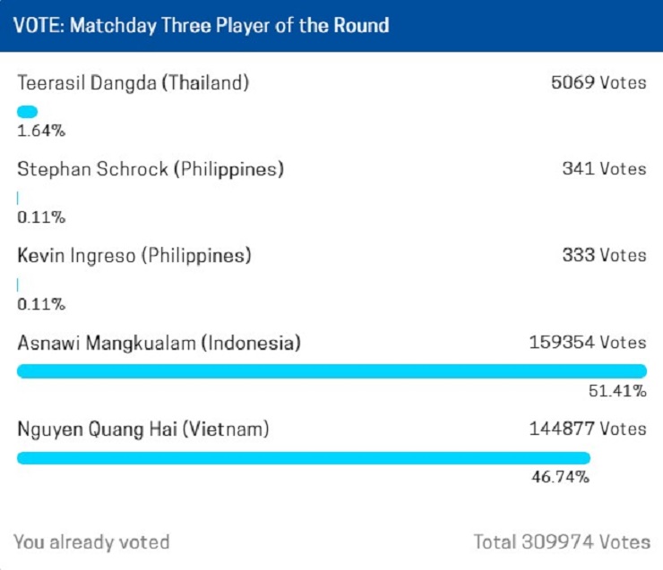
Task: Click the Total 309974 Votes text
Action: (x=562, y=541)
